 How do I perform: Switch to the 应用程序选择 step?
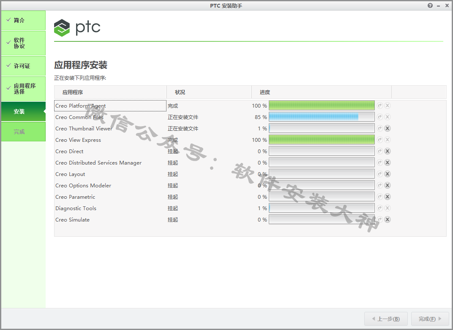(23, 89)
